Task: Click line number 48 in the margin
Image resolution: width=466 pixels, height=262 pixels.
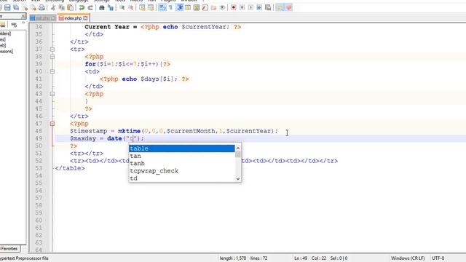Action: (x=39, y=131)
